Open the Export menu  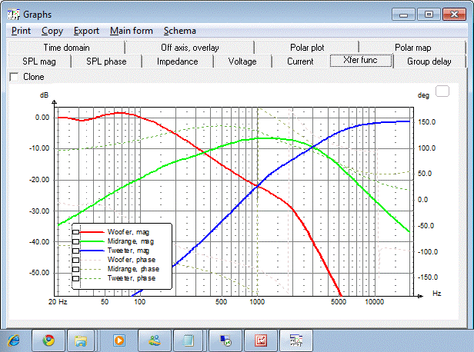86,31
